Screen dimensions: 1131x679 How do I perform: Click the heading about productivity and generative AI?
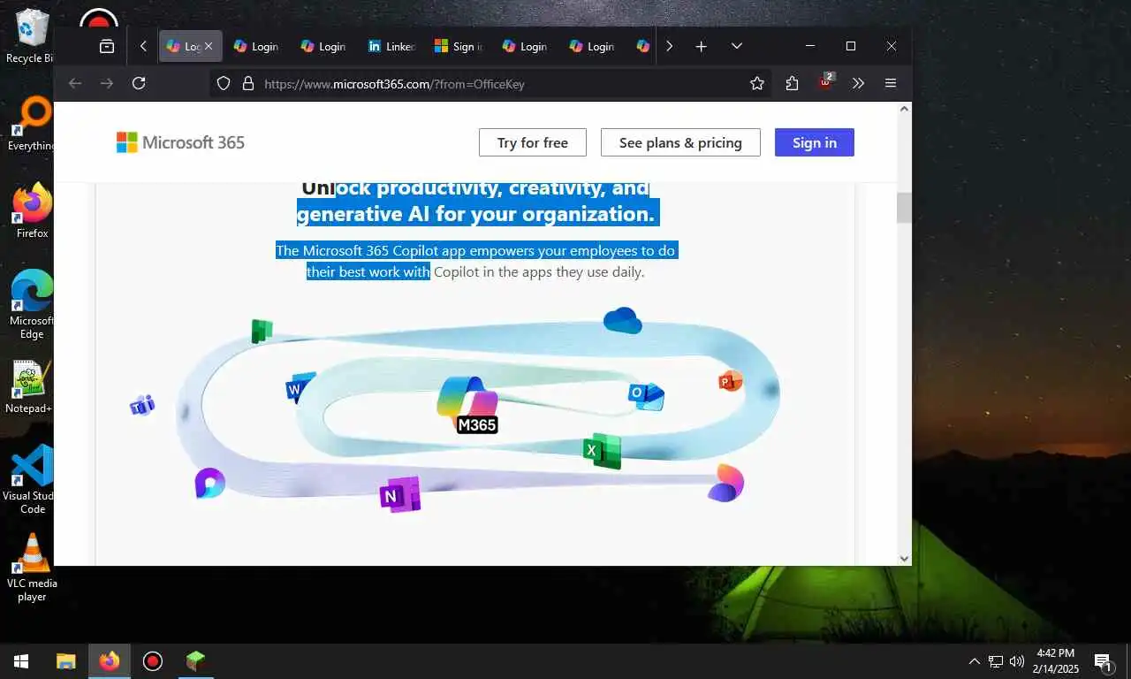(476, 201)
